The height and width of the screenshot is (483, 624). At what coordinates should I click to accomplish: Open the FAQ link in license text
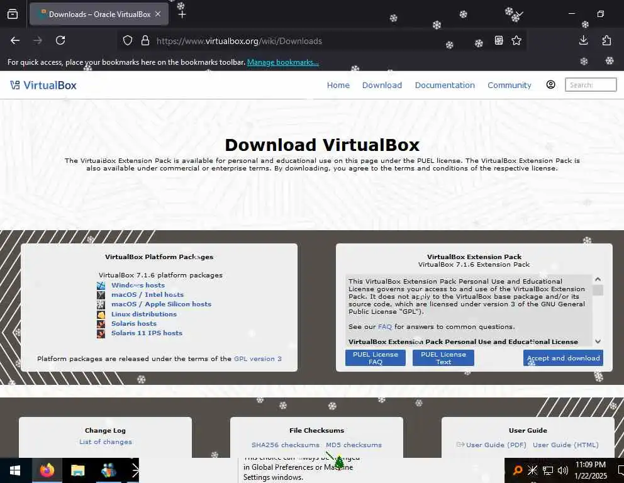(385, 326)
